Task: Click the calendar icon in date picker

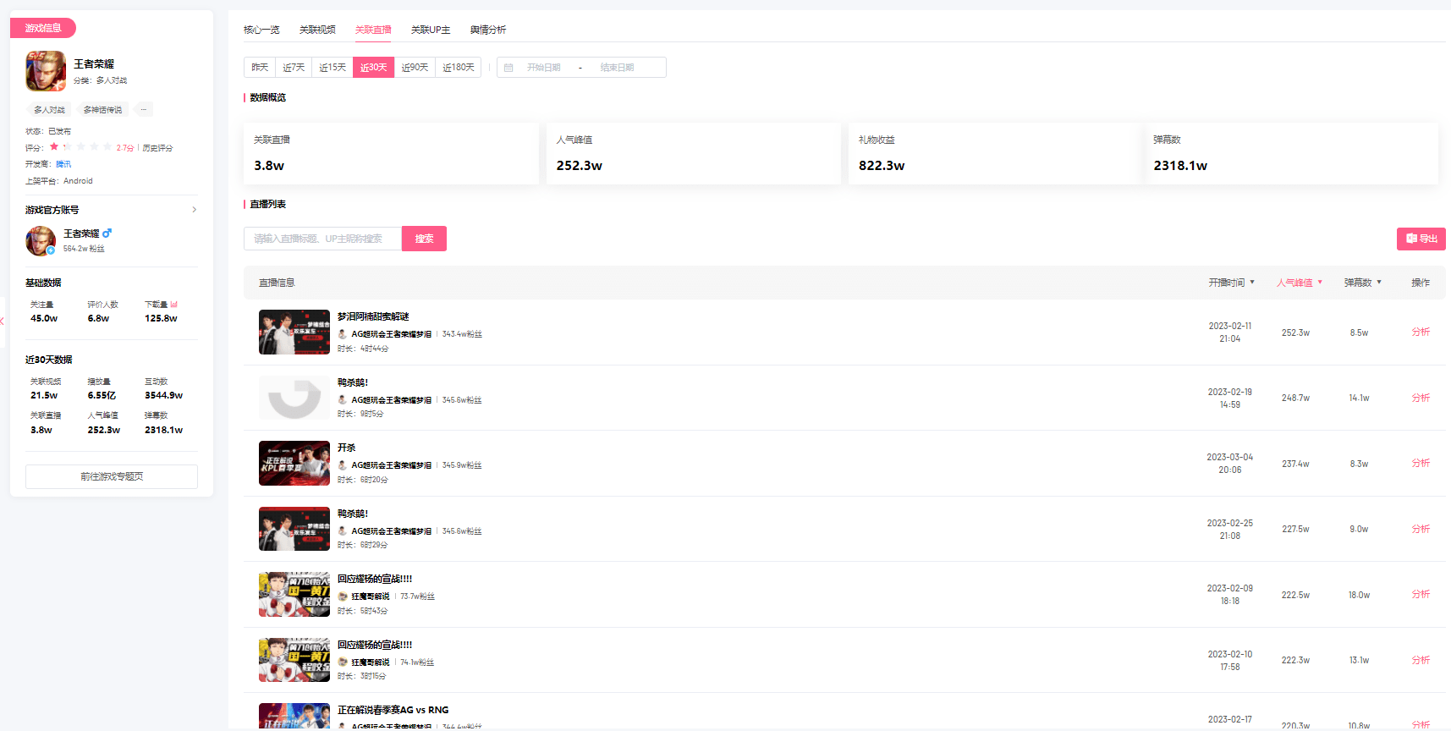Action: [x=508, y=68]
